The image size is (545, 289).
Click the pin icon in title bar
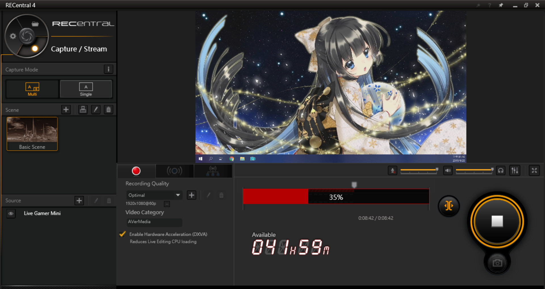pos(501,5)
